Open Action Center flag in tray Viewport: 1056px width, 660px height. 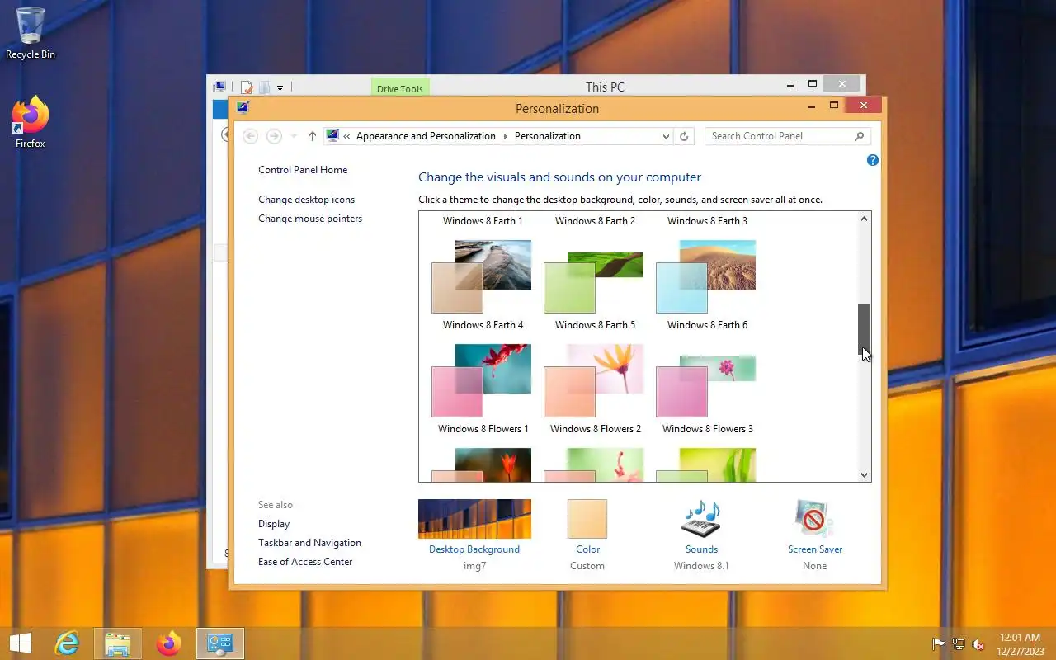point(939,644)
